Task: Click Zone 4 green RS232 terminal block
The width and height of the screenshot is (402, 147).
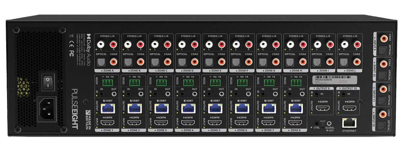Action: pyautogui.click(x=188, y=83)
